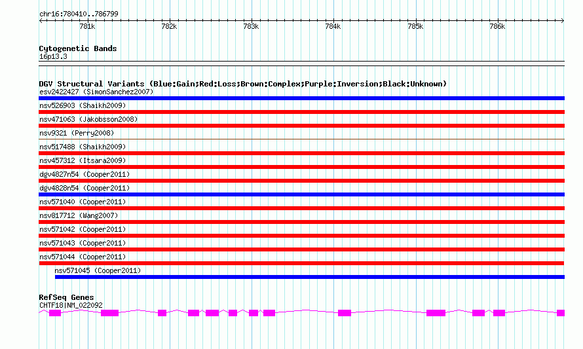Screen dimensions: 583x349
Task: Select the red bar of dgv4827n54
Action: (x=301, y=181)
